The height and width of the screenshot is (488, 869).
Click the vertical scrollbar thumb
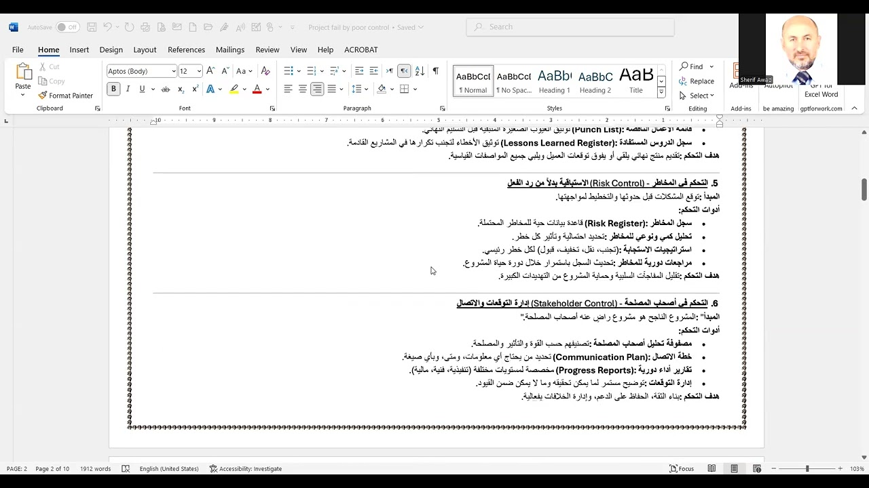point(864,189)
